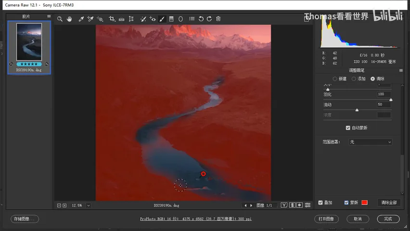Viewport: 410px width, 231px height.
Task: Toggle the 叠加 overlay checkbox
Action: tap(320, 203)
